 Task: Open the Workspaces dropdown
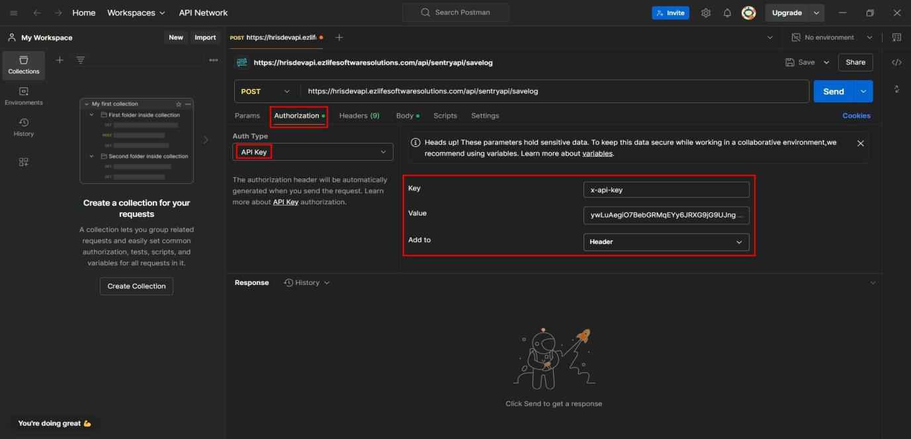click(x=136, y=13)
